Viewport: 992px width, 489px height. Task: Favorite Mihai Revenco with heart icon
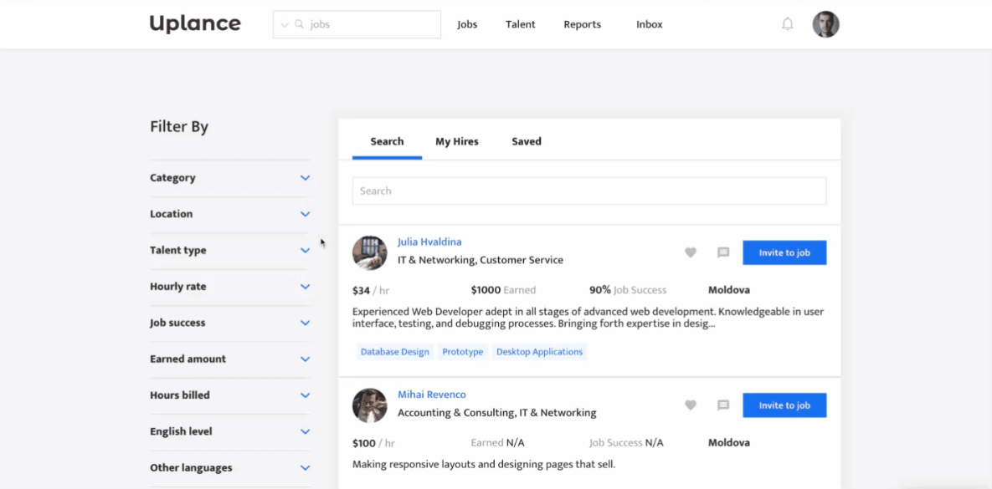click(691, 405)
